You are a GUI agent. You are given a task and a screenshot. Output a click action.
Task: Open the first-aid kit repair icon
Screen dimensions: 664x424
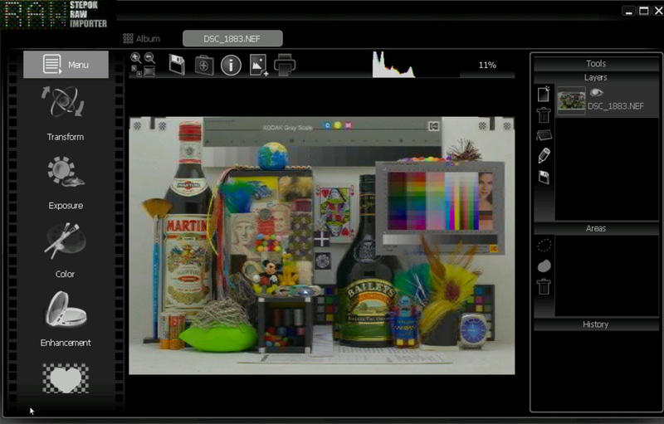click(x=204, y=66)
